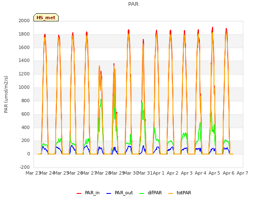
Task: Click the Apr 2 x-axis date label
Action: (173, 173)
